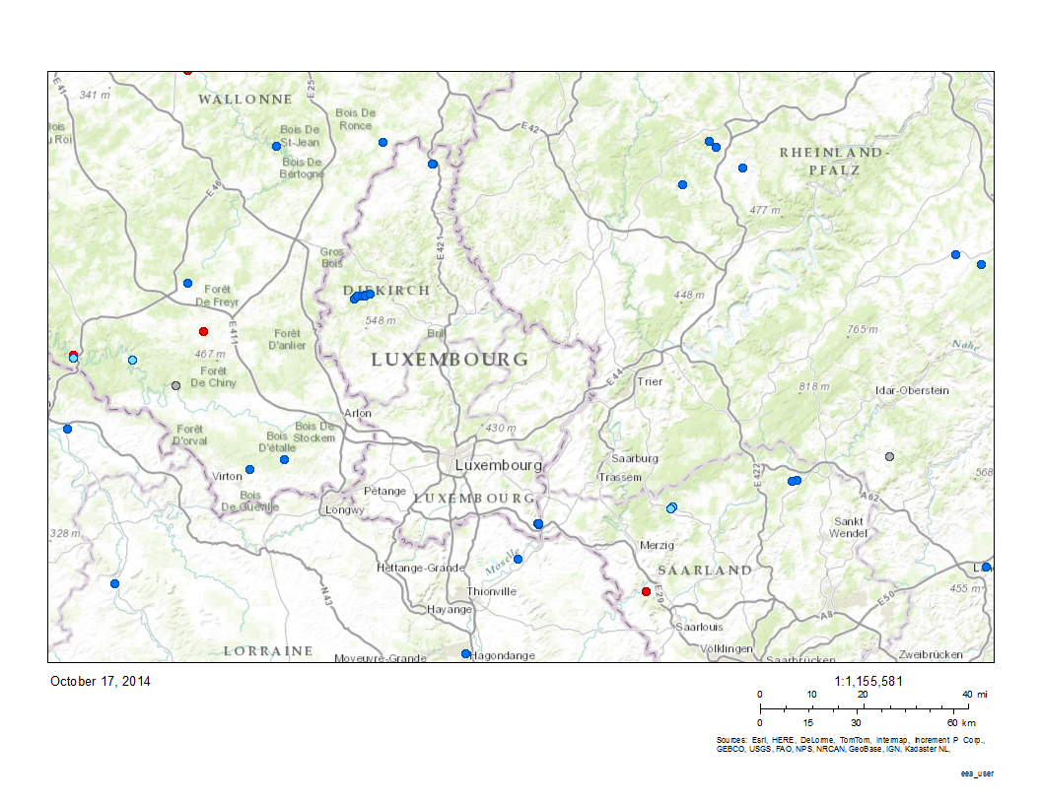Select the RHEINLAND-PFALZ region label
Screen dimensions: 1041x804
tap(834, 162)
